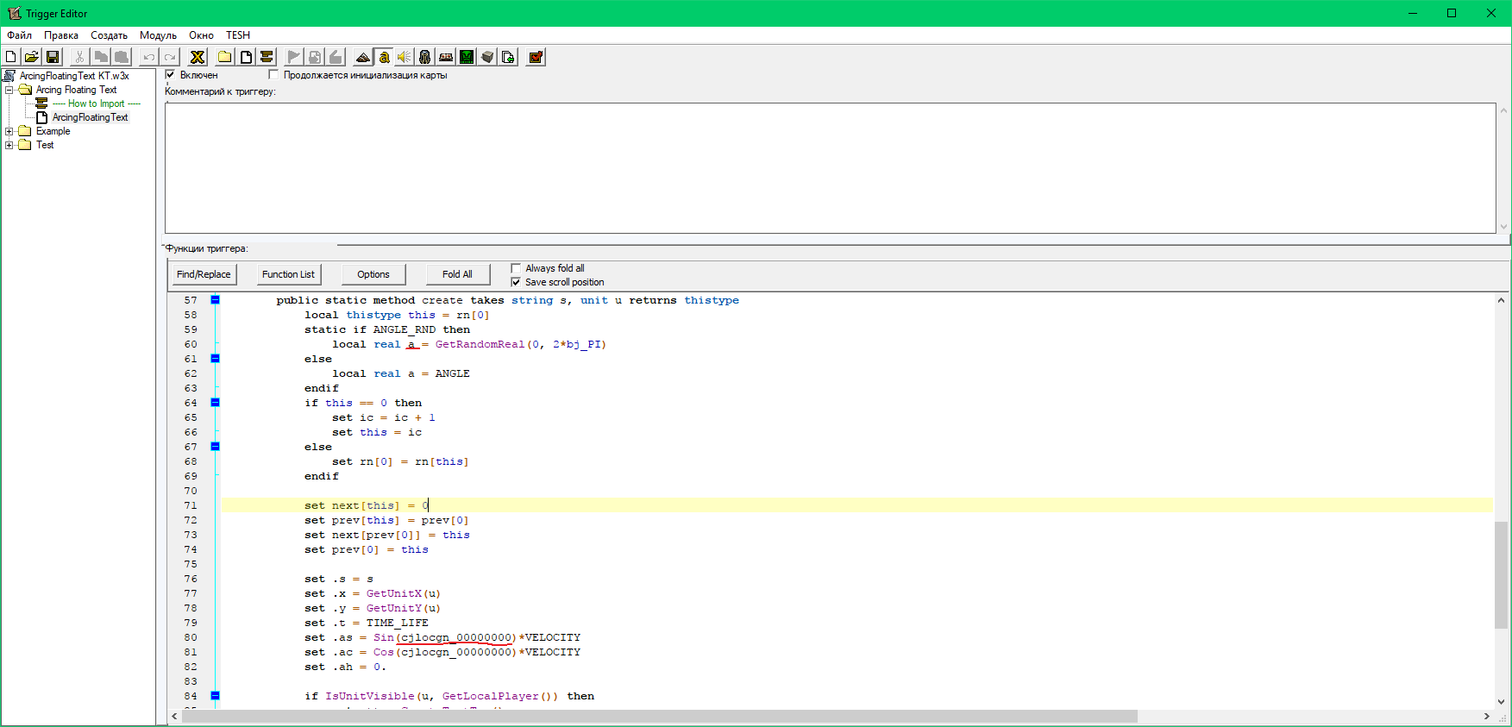Open the Variables editor (yellow X icon)

click(198, 57)
